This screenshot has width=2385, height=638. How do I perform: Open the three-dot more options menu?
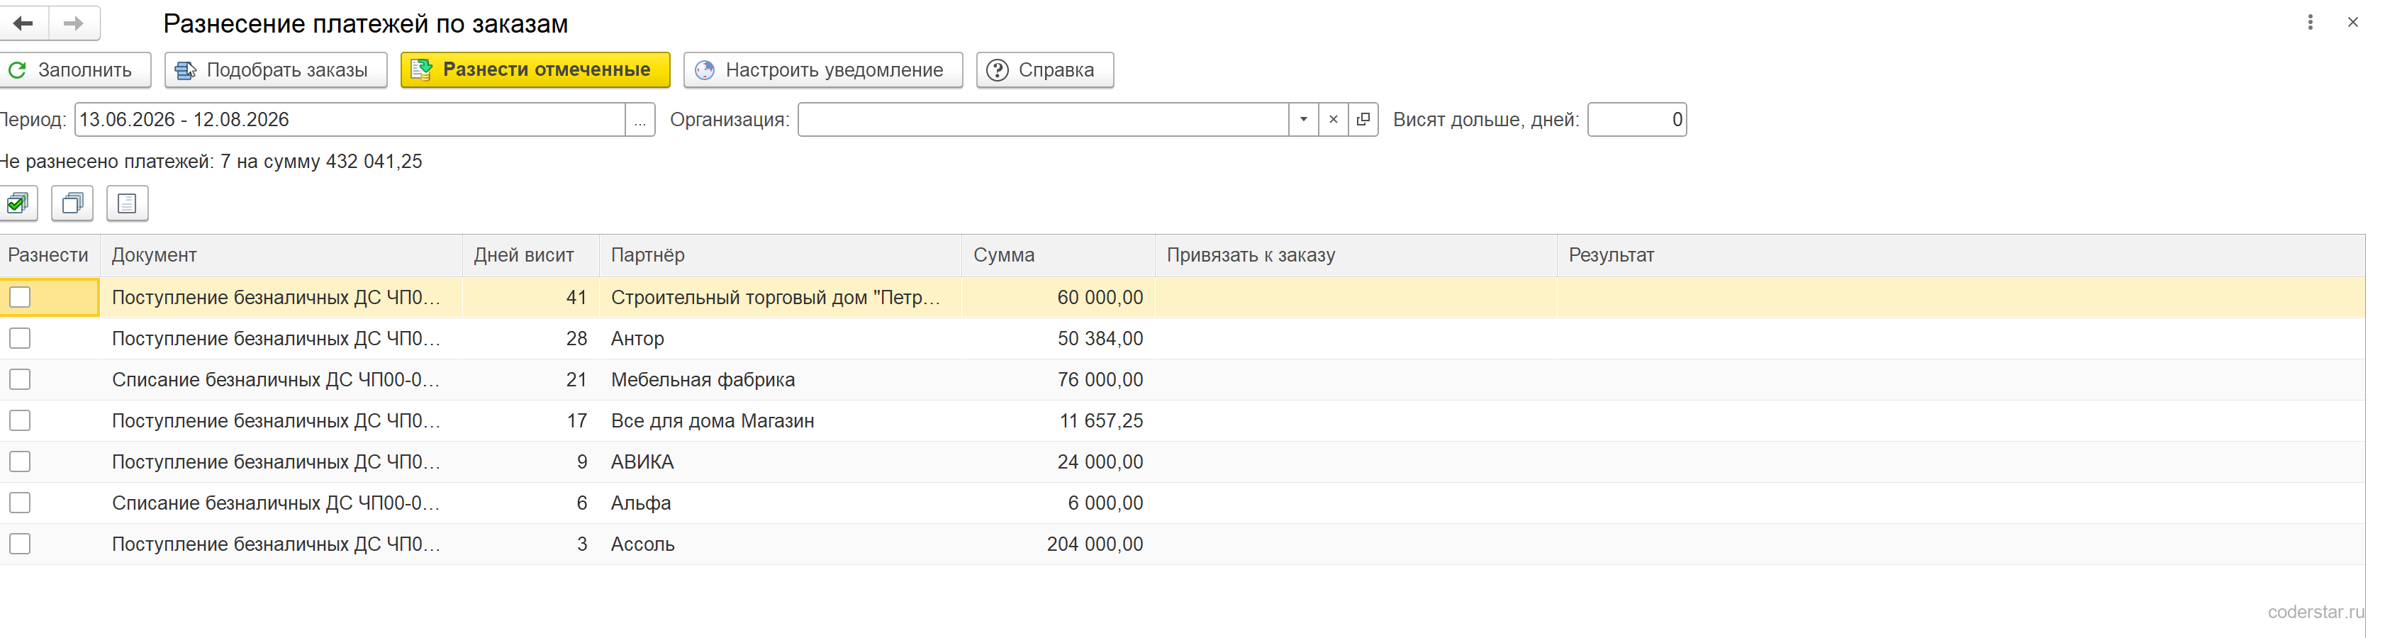point(2310,22)
